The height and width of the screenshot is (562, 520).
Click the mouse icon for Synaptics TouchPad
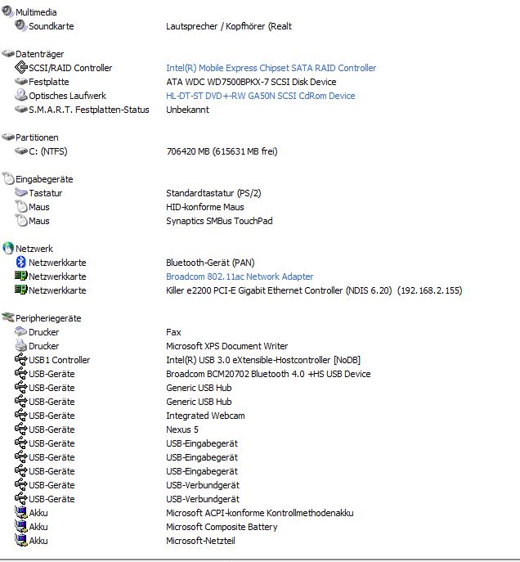(21, 220)
